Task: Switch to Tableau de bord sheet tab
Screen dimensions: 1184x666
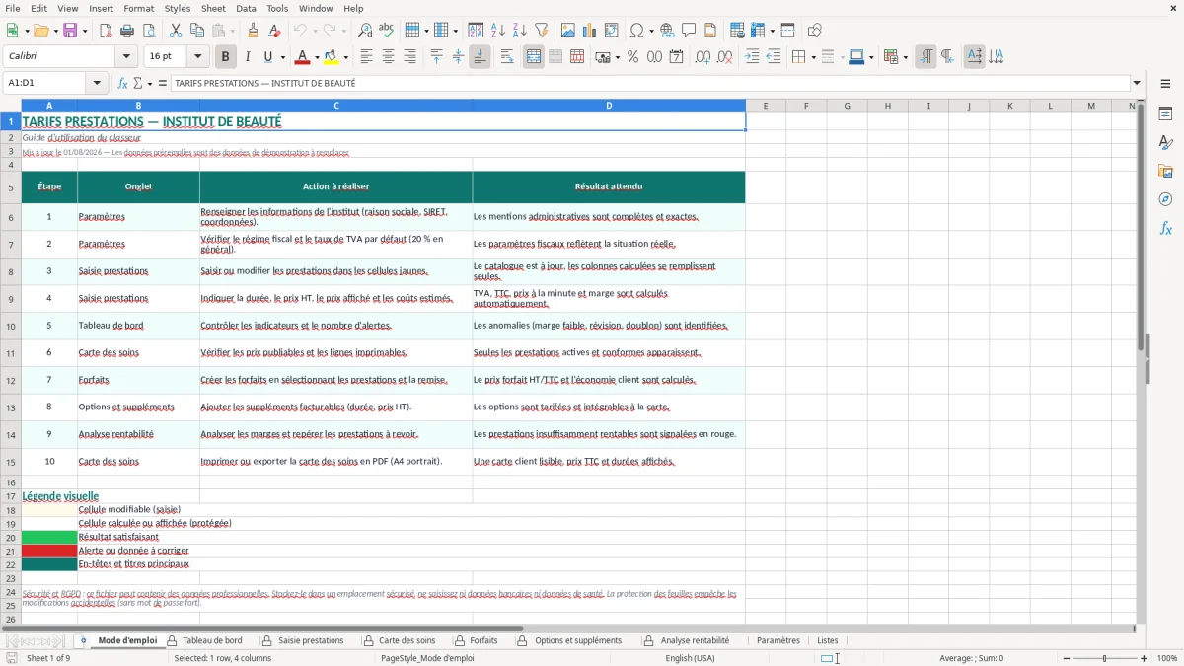Action: coord(212,640)
